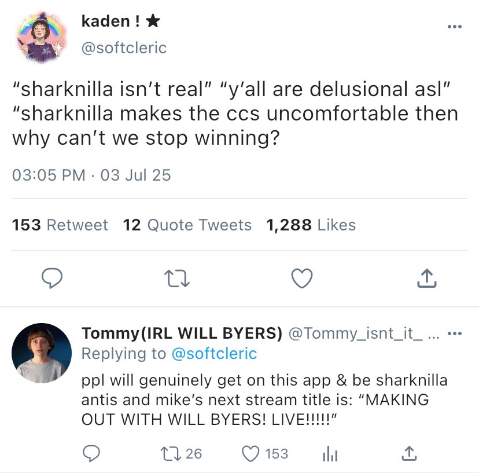The width and height of the screenshot is (479, 473).
Task: Share Tommy's reply
Action: [x=408, y=454]
